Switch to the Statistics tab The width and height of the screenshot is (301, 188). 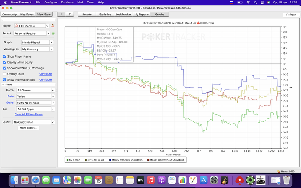(105, 14)
